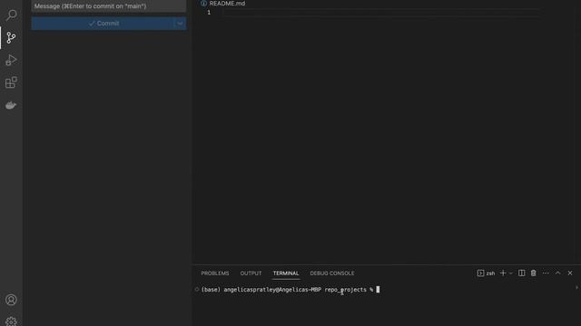This screenshot has width=581, height=326.
Task: Maximize the panel with chevron up icon
Action: click(x=557, y=273)
